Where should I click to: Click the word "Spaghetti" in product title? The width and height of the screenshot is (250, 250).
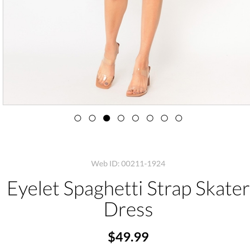(x=103, y=189)
